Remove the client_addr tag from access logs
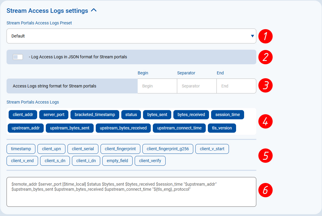The image size is (322, 216). coord(23,115)
